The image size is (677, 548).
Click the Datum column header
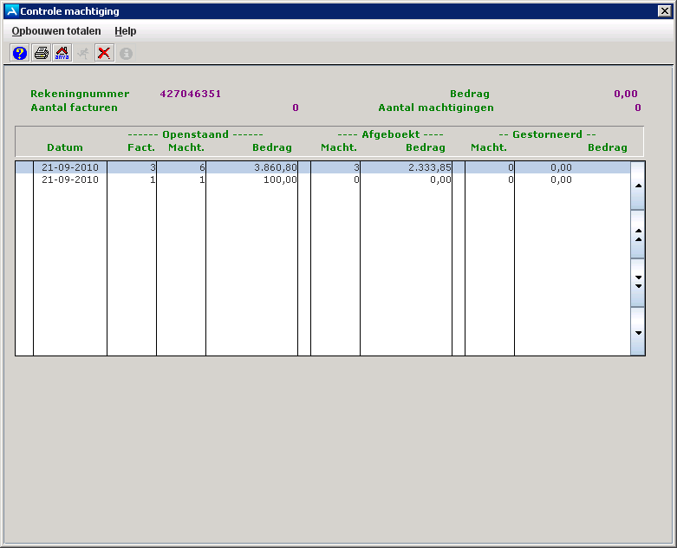(65, 147)
